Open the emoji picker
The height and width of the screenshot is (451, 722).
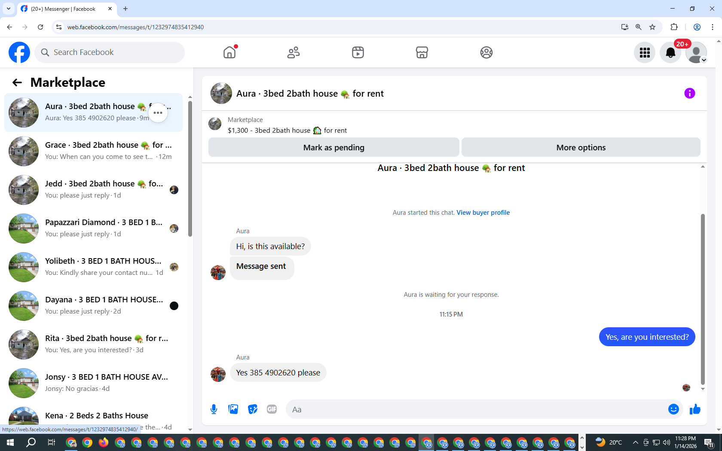pyautogui.click(x=673, y=409)
